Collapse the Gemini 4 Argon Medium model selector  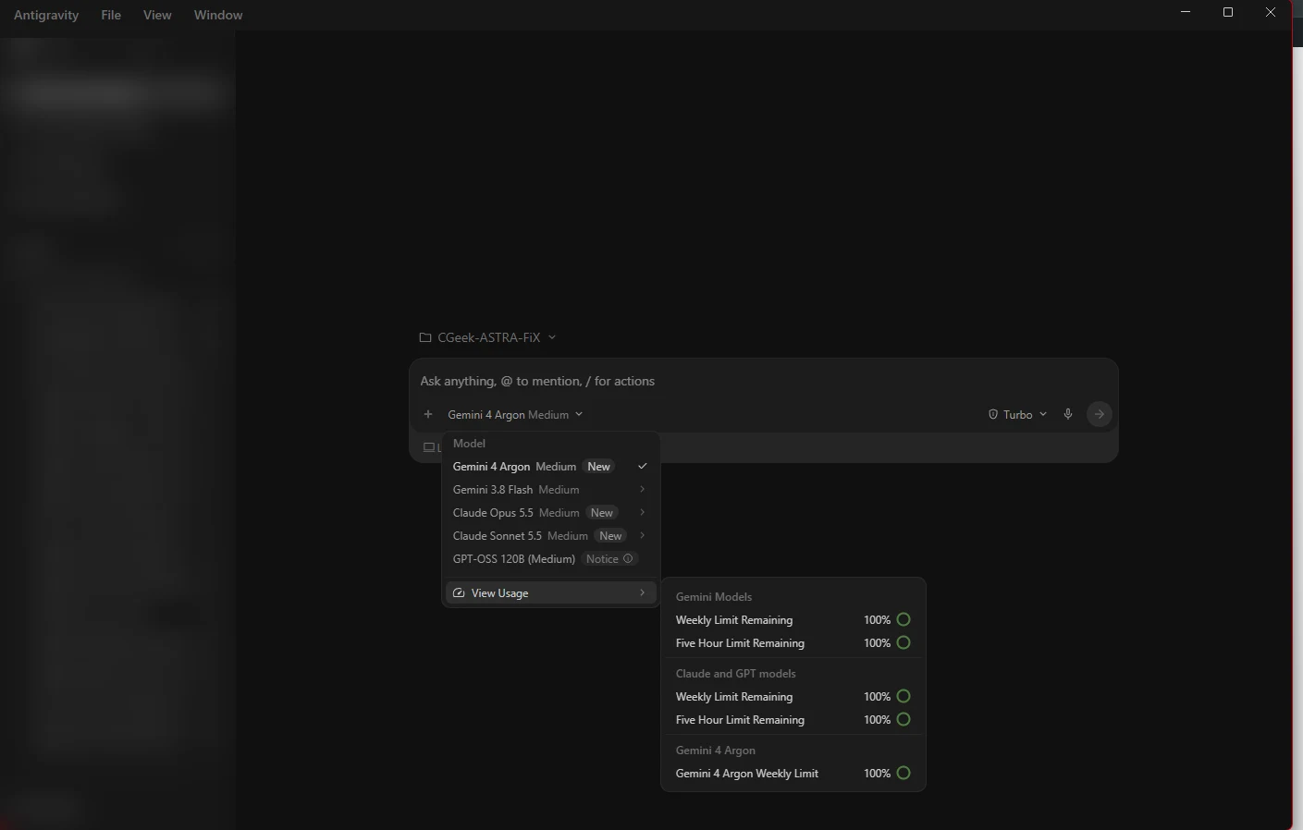[515, 414]
